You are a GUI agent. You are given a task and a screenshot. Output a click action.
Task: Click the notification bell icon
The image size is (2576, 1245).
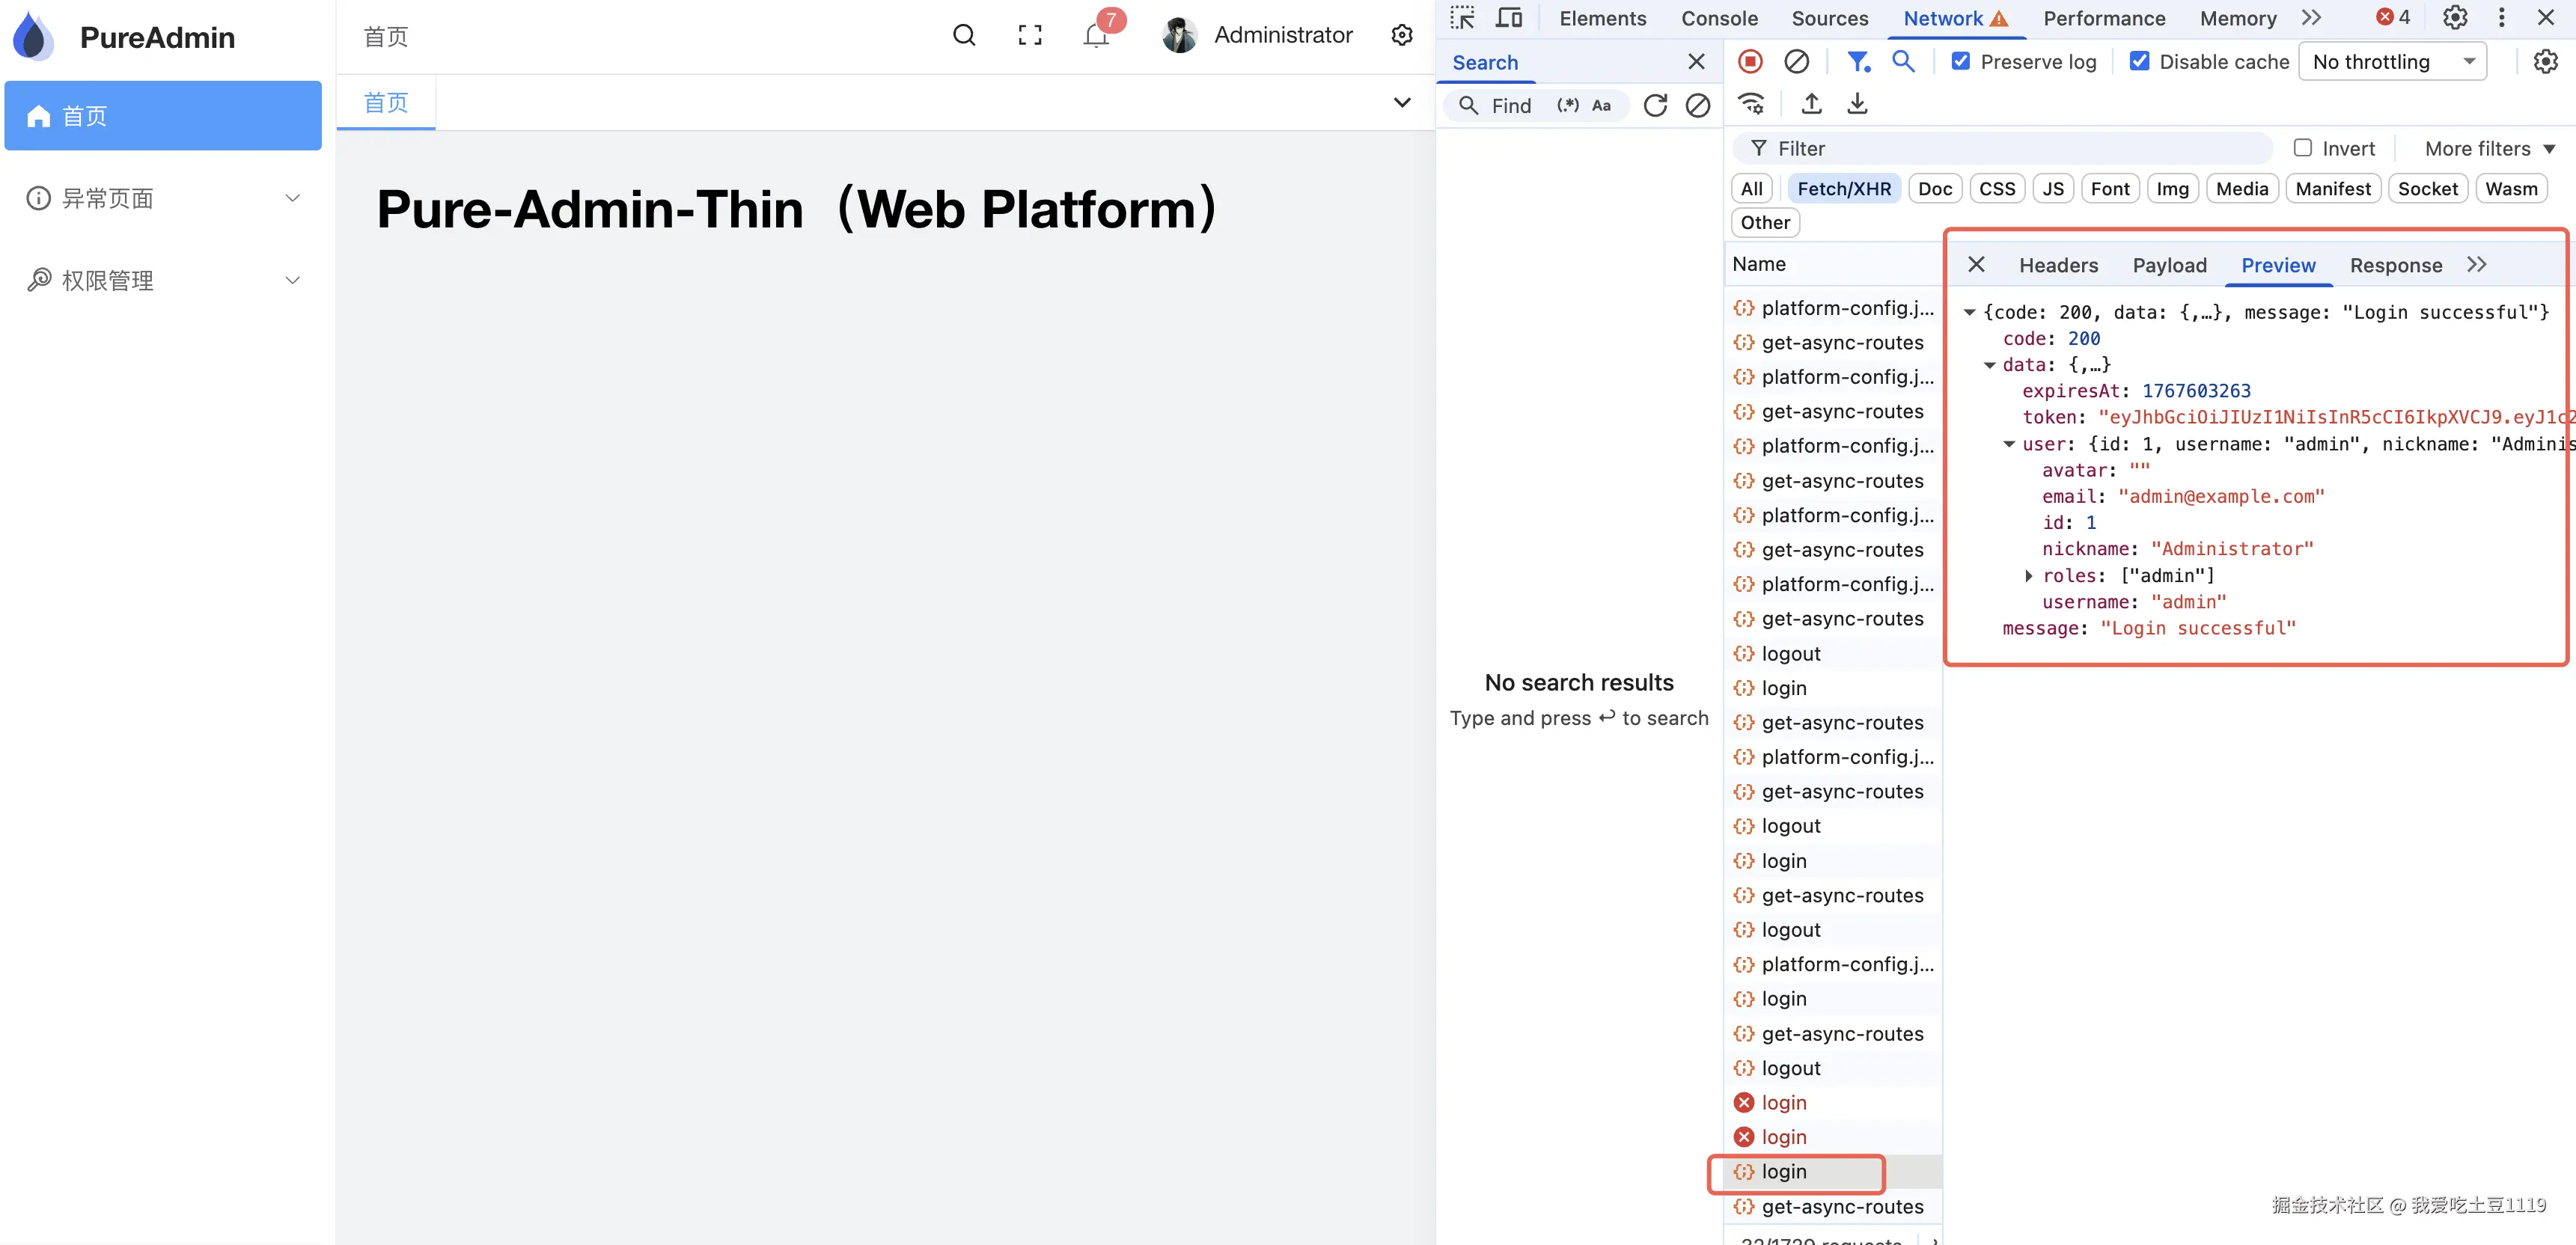click(1096, 36)
